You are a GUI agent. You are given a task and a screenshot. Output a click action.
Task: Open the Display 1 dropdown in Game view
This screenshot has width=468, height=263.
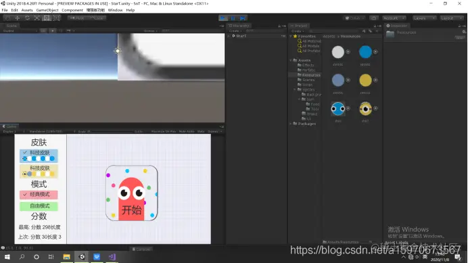pyautogui.click(x=14, y=131)
